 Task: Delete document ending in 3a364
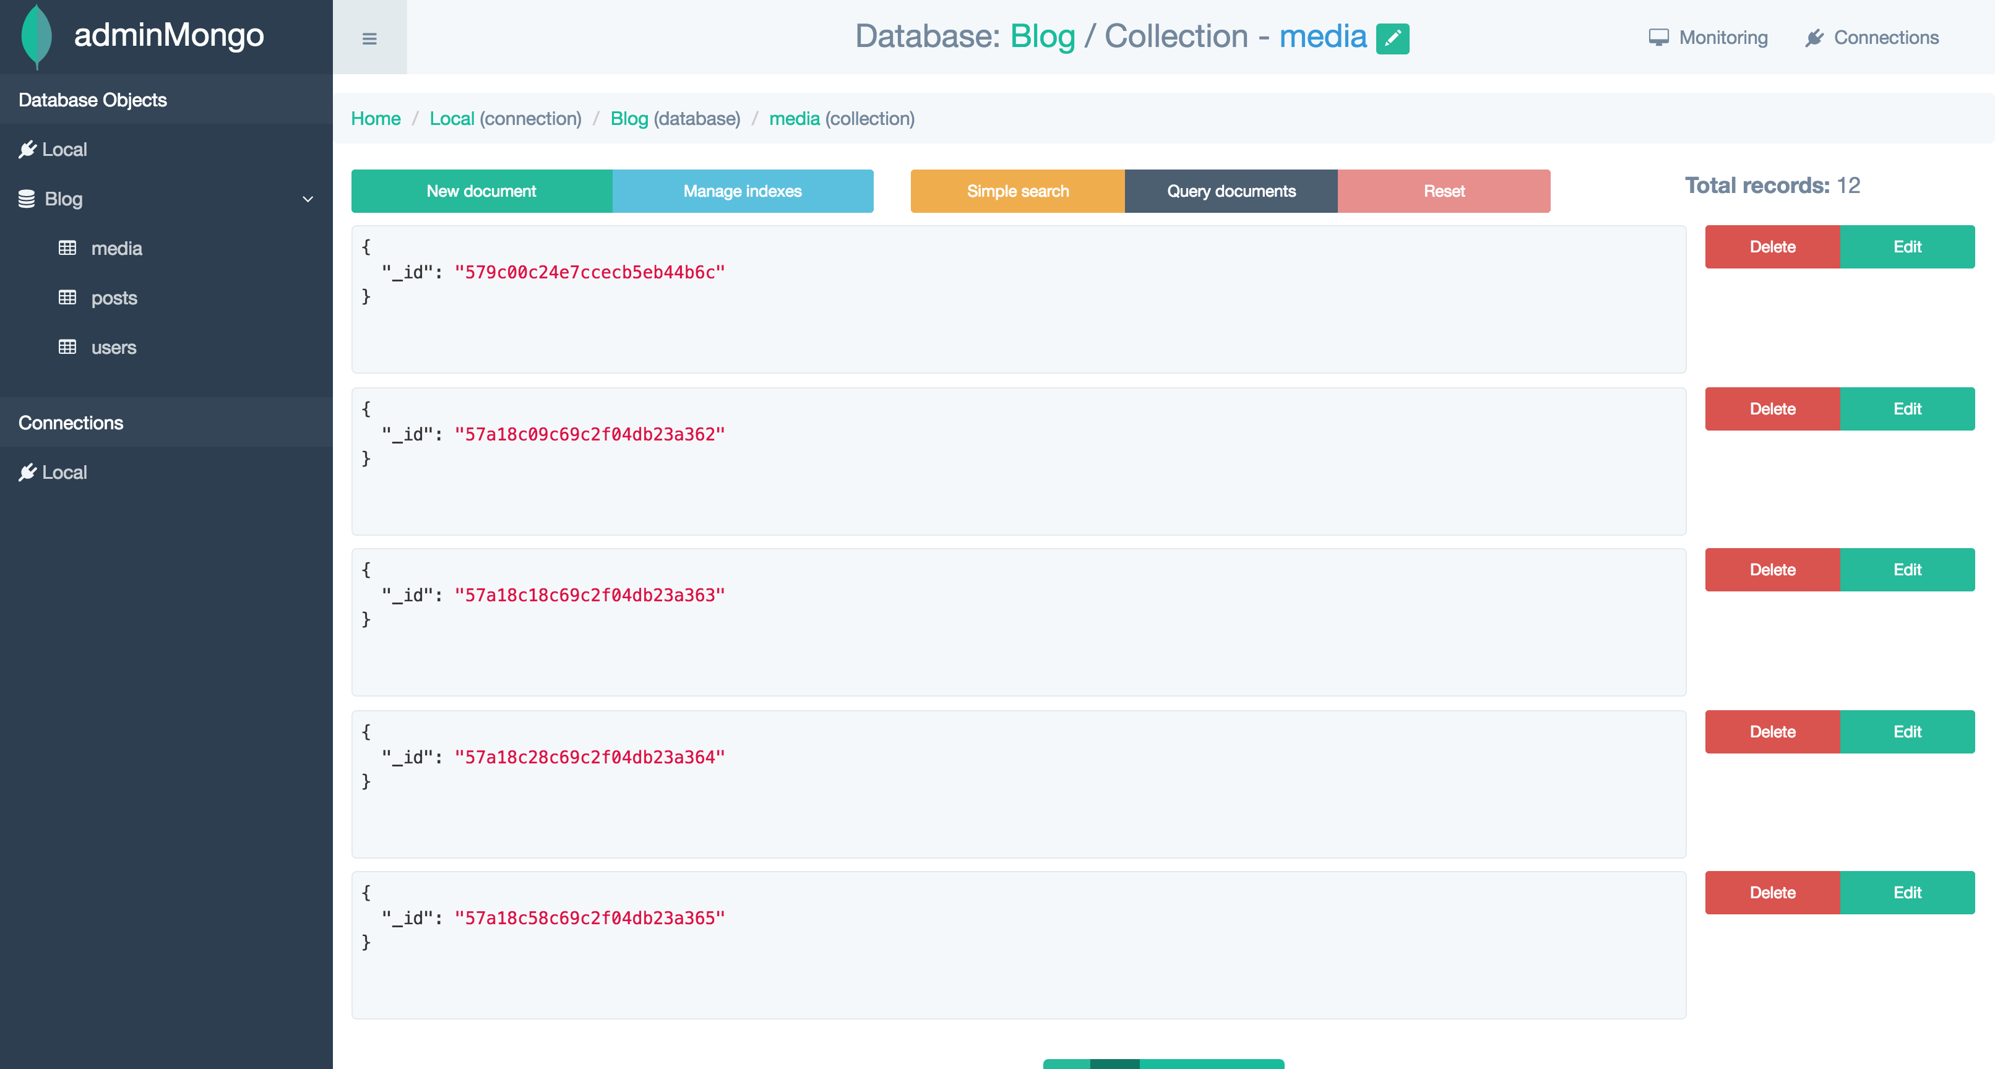click(x=1773, y=731)
